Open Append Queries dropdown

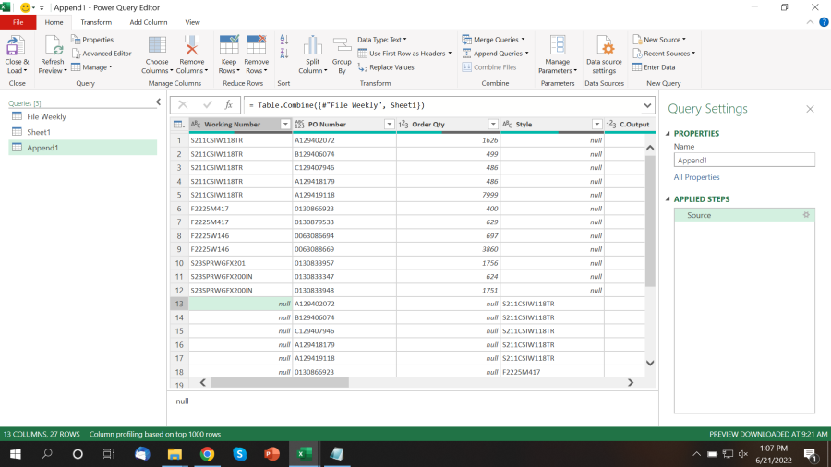click(x=495, y=54)
